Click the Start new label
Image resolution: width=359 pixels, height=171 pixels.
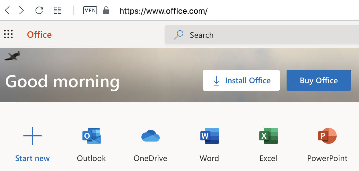click(x=32, y=158)
